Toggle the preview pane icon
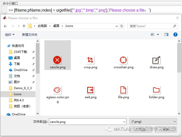182x137 pixels. [166, 35]
